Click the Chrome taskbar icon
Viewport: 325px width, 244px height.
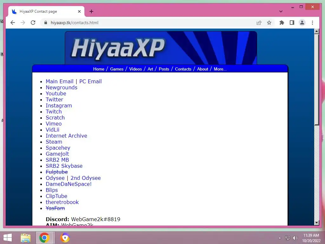click(44, 238)
